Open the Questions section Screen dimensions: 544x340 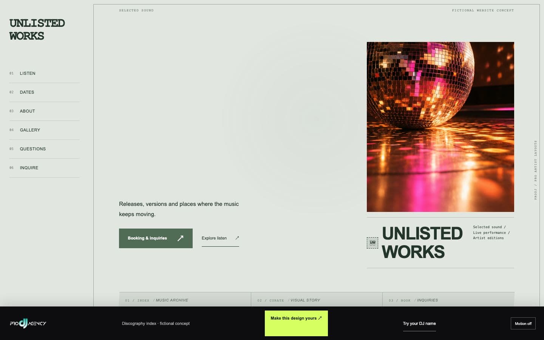tap(44, 149)
